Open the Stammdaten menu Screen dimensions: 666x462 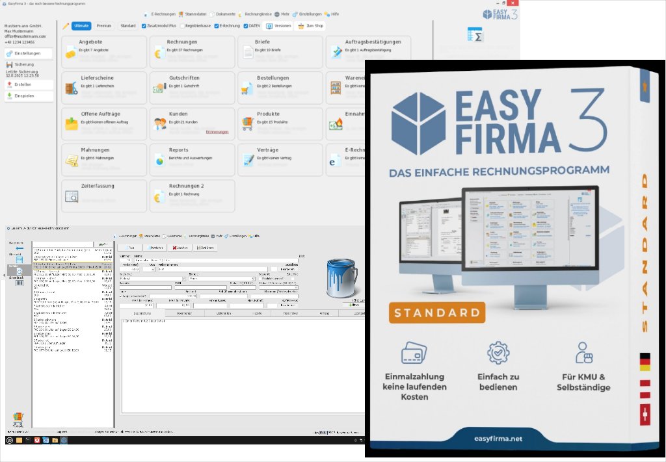195,14
